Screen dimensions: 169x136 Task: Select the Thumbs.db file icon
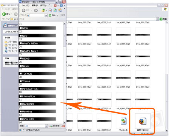(x=123, y=121)
